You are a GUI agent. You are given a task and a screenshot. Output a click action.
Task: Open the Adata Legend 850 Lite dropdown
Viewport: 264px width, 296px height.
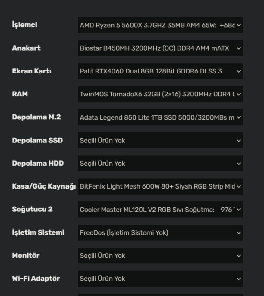point(160,117)
